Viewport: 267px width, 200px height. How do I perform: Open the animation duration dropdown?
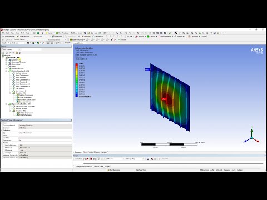tap(135, 159)
